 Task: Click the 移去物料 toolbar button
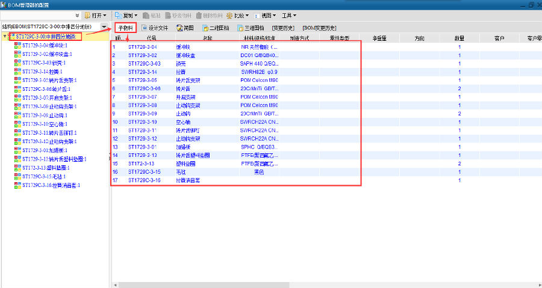[x=178, y=16]
